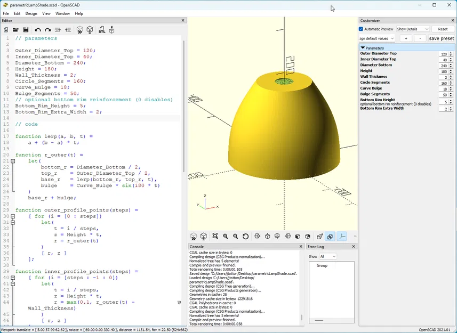Viewport: 457px width, 333px height.
Task: Collapse the Parameters group in Customizer
Action: 364,47
